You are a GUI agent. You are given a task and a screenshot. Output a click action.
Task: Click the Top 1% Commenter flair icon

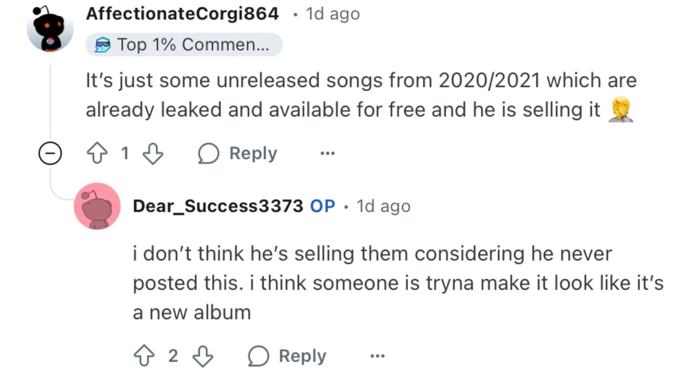click(102, 45)
